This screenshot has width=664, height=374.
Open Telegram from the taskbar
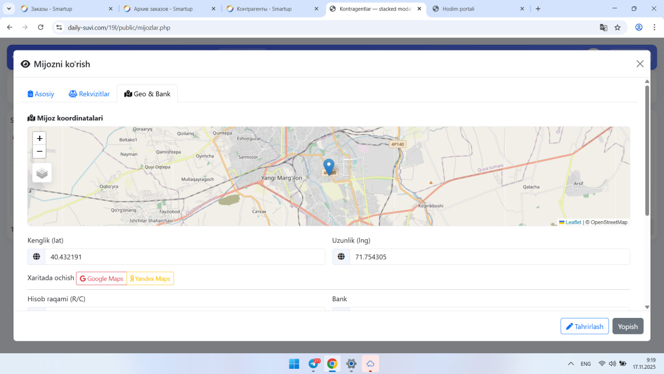tap(314, 364)
